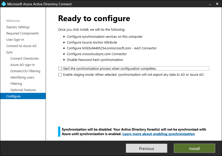Select the Sync section
Viewport: 222px width, 156px height.
point(10,52)
